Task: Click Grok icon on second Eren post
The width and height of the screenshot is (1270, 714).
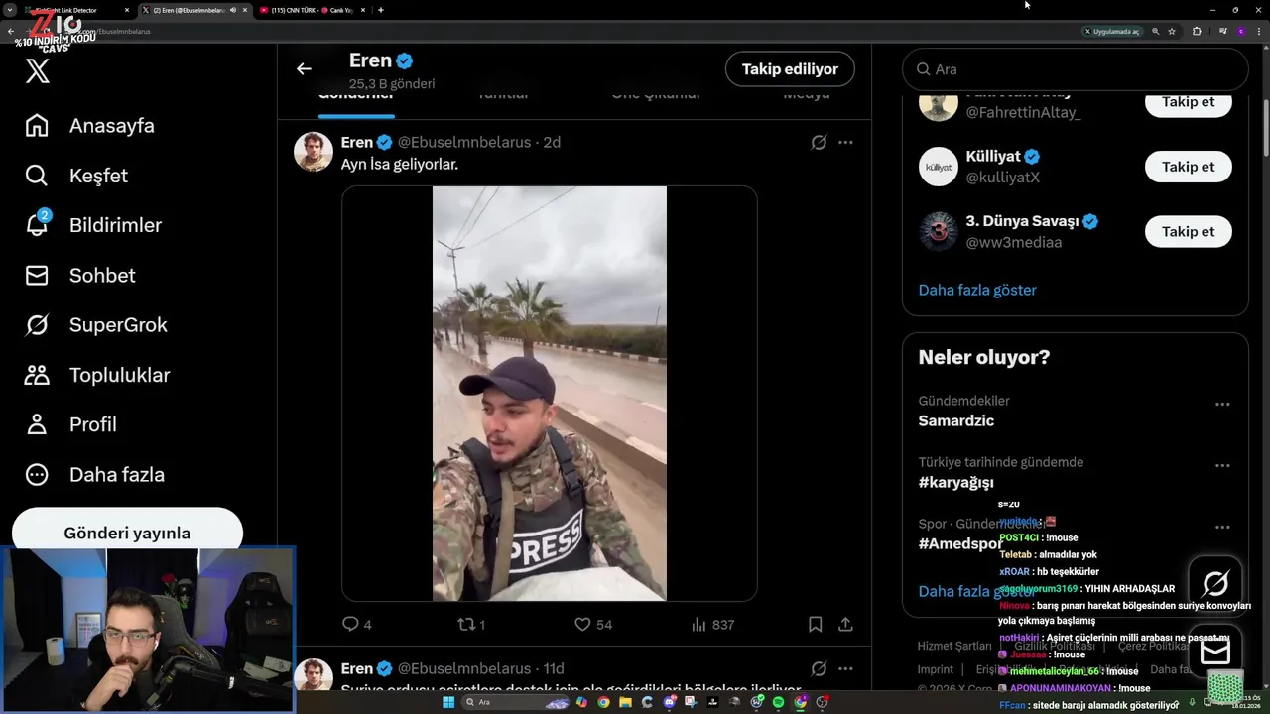Action: click(819, 668)
